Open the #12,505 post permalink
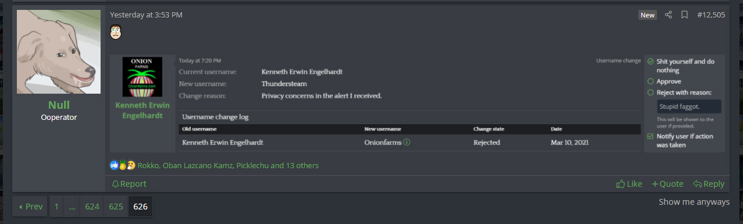 pyautogui.click(x=711, y=15)
